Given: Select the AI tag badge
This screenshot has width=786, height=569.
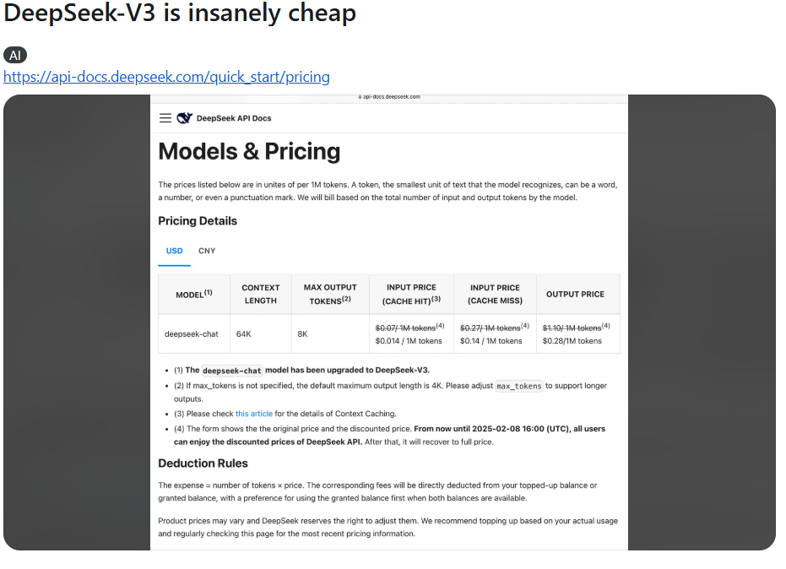Looking at the screenshot, I should [x=15, y=56].
